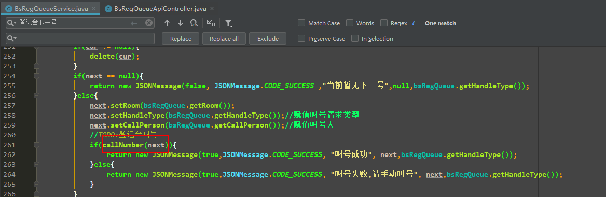
Task: Click '}else{' on line 263
Action: click(x=102, y=164)
